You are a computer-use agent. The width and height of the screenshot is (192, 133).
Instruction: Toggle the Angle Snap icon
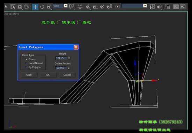(95, 7)
